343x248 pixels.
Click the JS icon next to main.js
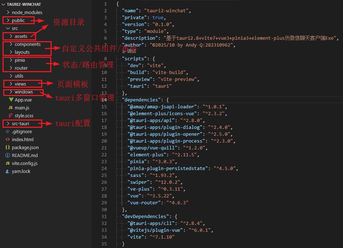coord(11,108)
